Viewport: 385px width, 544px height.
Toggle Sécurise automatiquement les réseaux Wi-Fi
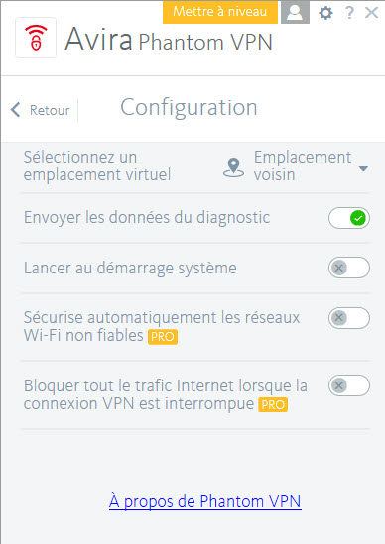click(349, 318)
